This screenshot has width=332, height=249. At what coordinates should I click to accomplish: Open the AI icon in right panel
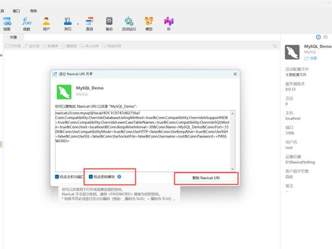pyautogui.click(x=325, y=37)
